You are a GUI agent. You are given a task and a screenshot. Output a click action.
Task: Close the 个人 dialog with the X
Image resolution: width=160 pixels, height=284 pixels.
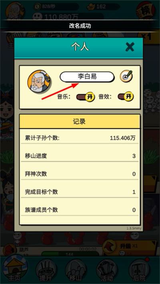pyautogui.click(x=130, y=47)
